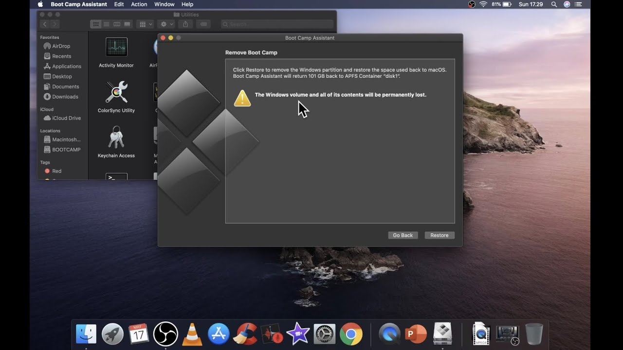Open PowerPoint from the Dock
This screenshot has height=350, width=623.
416,334
